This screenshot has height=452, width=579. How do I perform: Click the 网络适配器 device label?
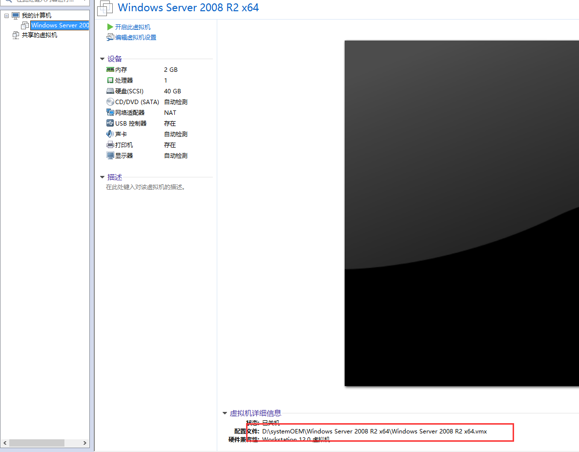click(x=130, y=112)
